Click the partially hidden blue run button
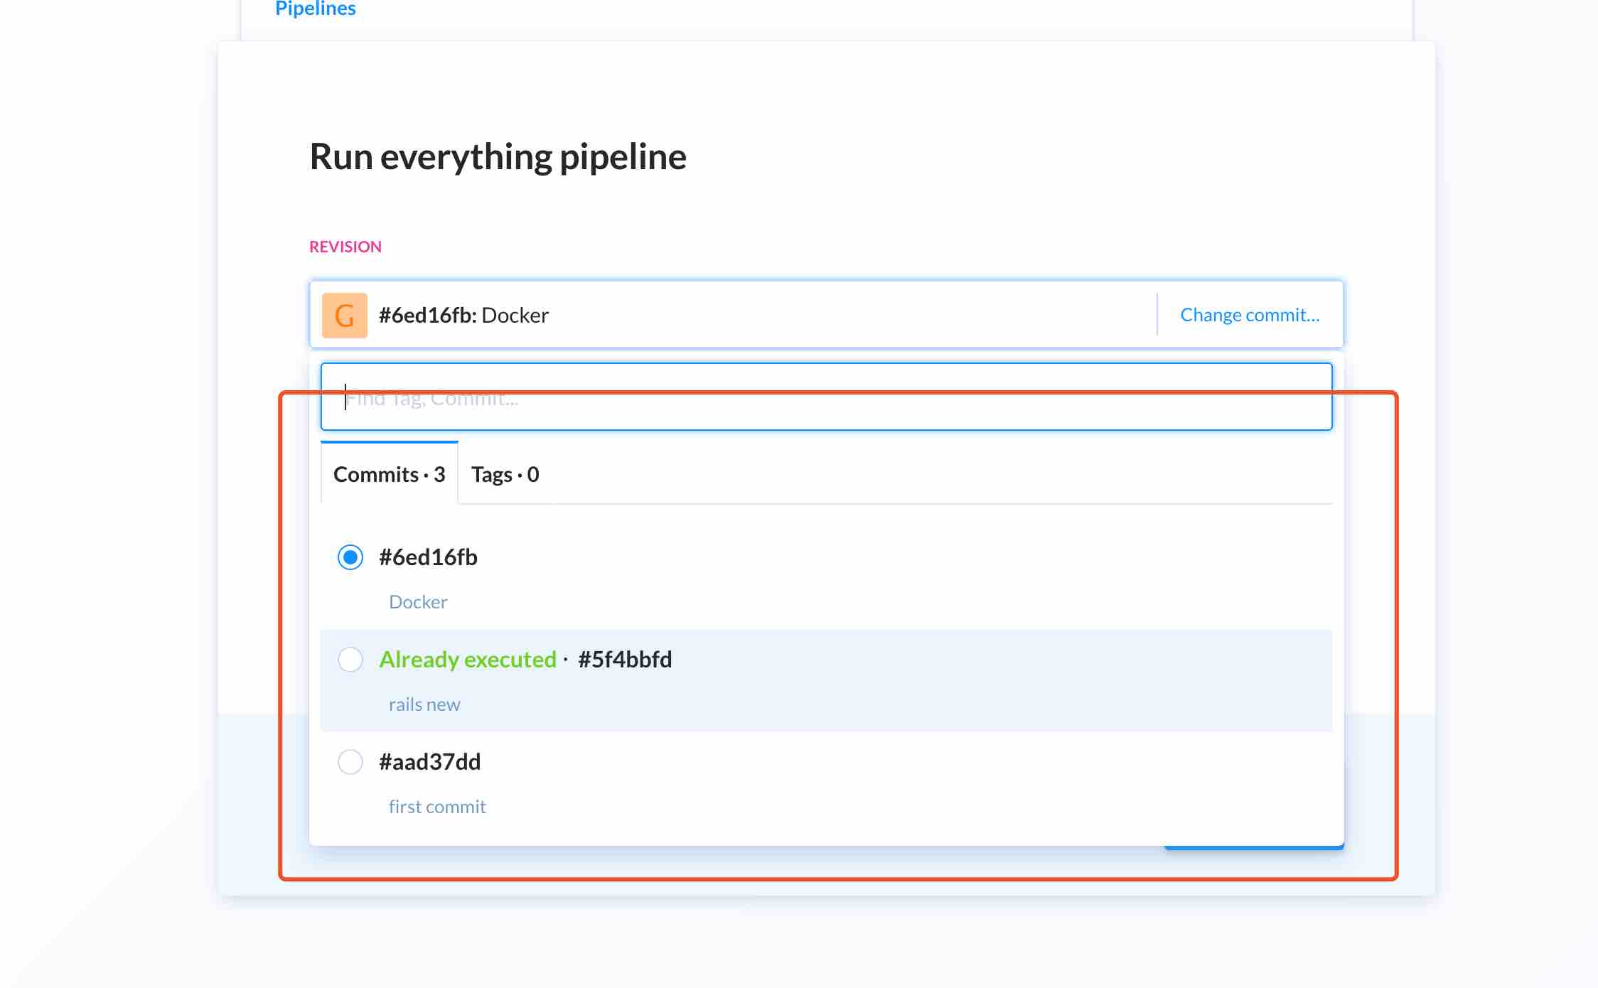The width and height of the screenshot is (1598, 988). pos(1253,847)
